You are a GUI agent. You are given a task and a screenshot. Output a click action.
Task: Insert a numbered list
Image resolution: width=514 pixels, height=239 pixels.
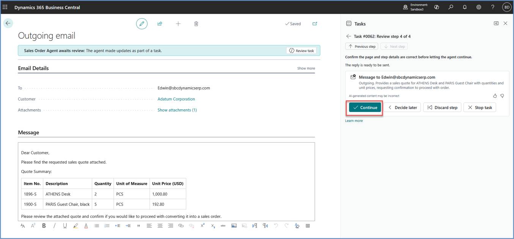tap(107, 226)
